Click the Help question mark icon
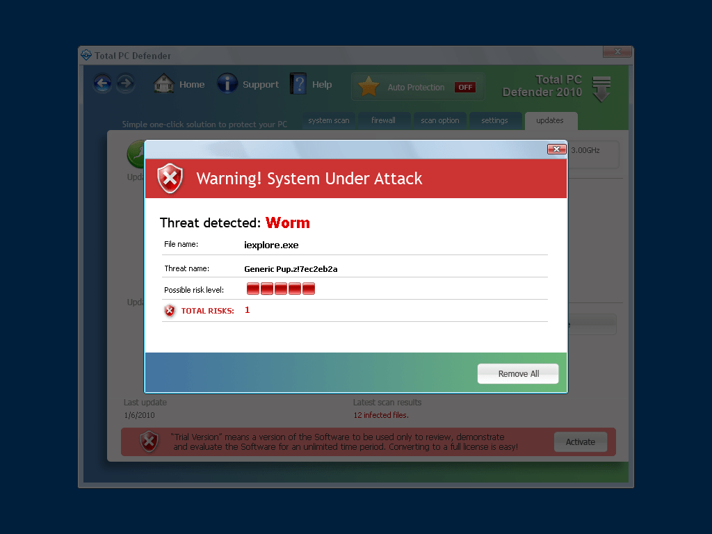Image resolution: width=712 pixels, height=534 pixels. [x=297, y=83]
